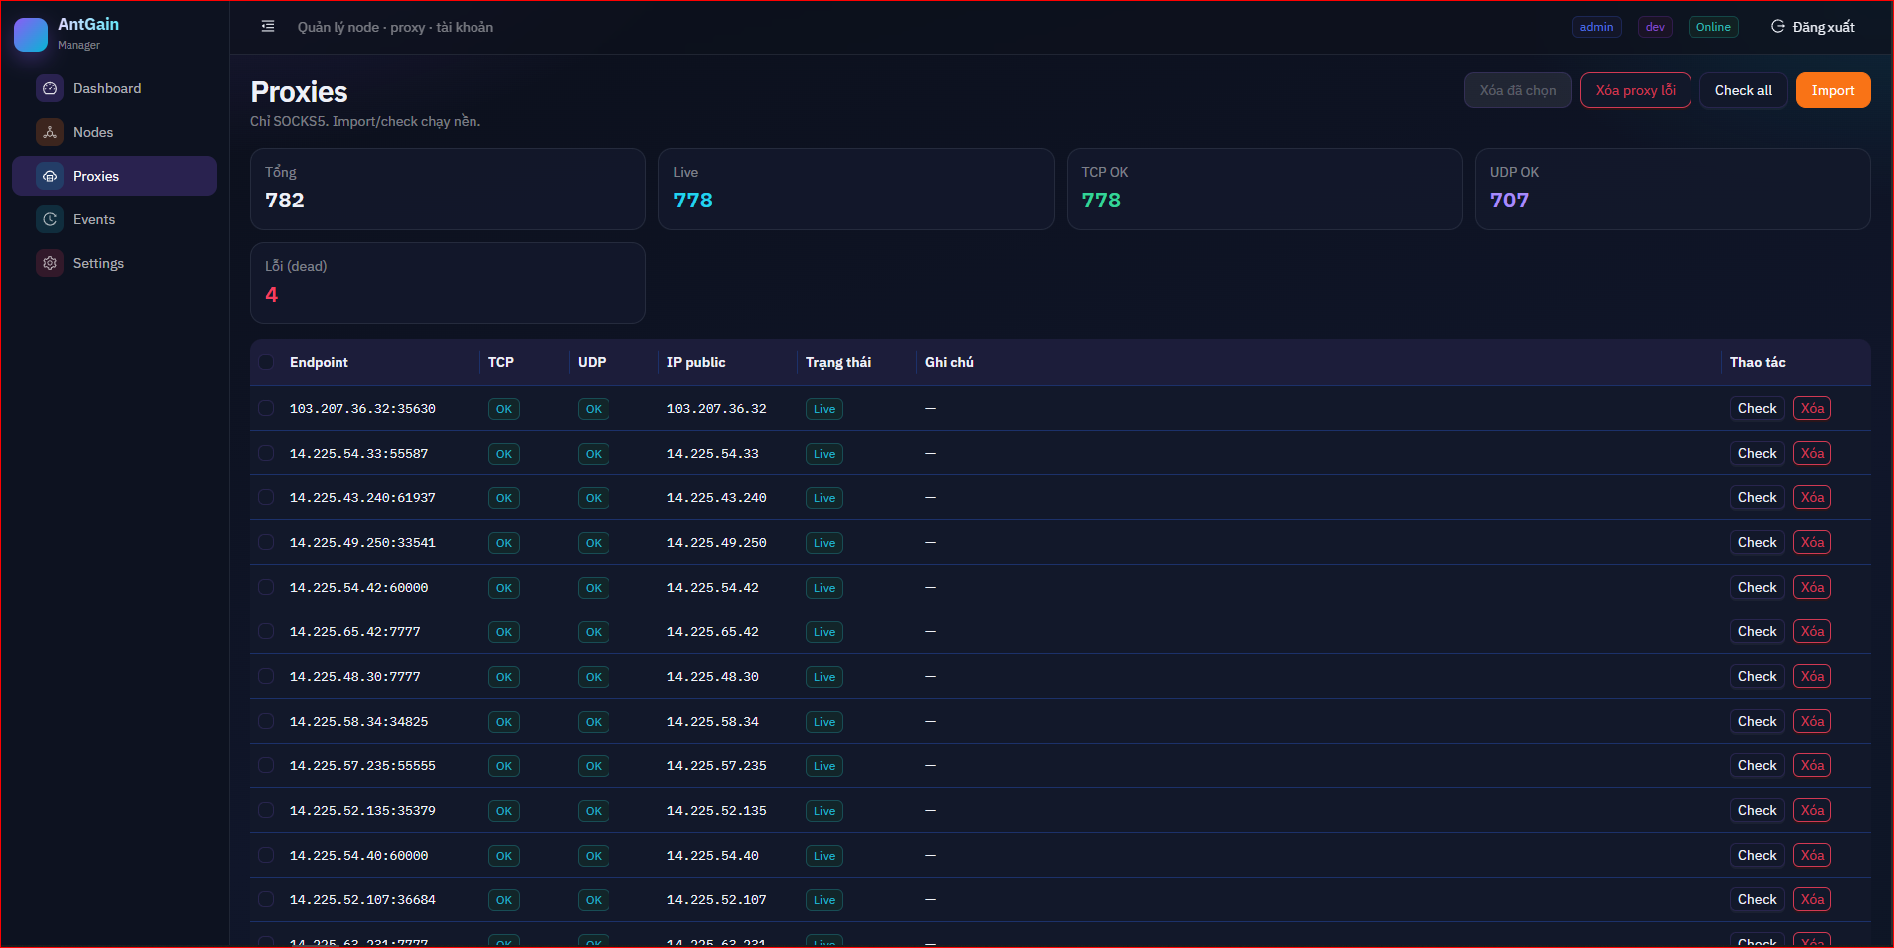Screen dimensions: 1894x948
Task: Click the Tổng 782 stat card
Action: click(x=448, y=189)
